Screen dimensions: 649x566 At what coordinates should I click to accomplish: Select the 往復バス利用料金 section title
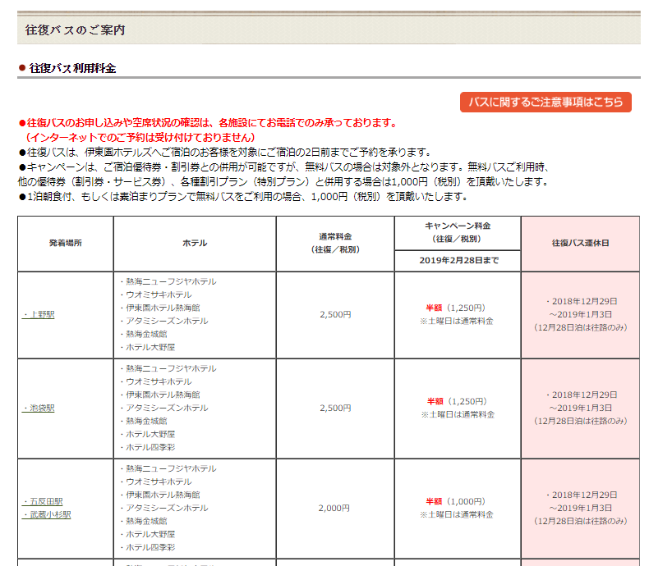[x=73, y=68]
